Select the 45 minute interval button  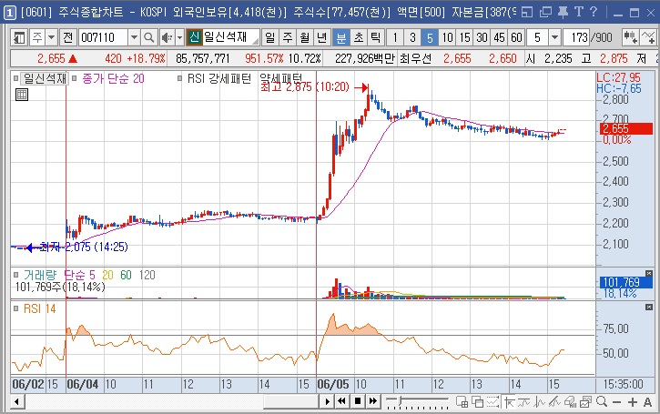tap(499, 37)
